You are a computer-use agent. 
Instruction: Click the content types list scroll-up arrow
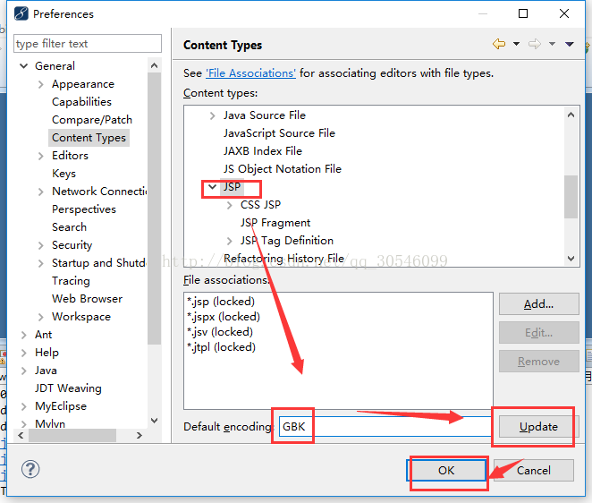[571, 115]
